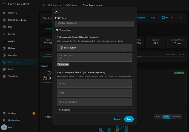Select the Duration chart toggle
The image size is (189, 132).
point(176,117)
